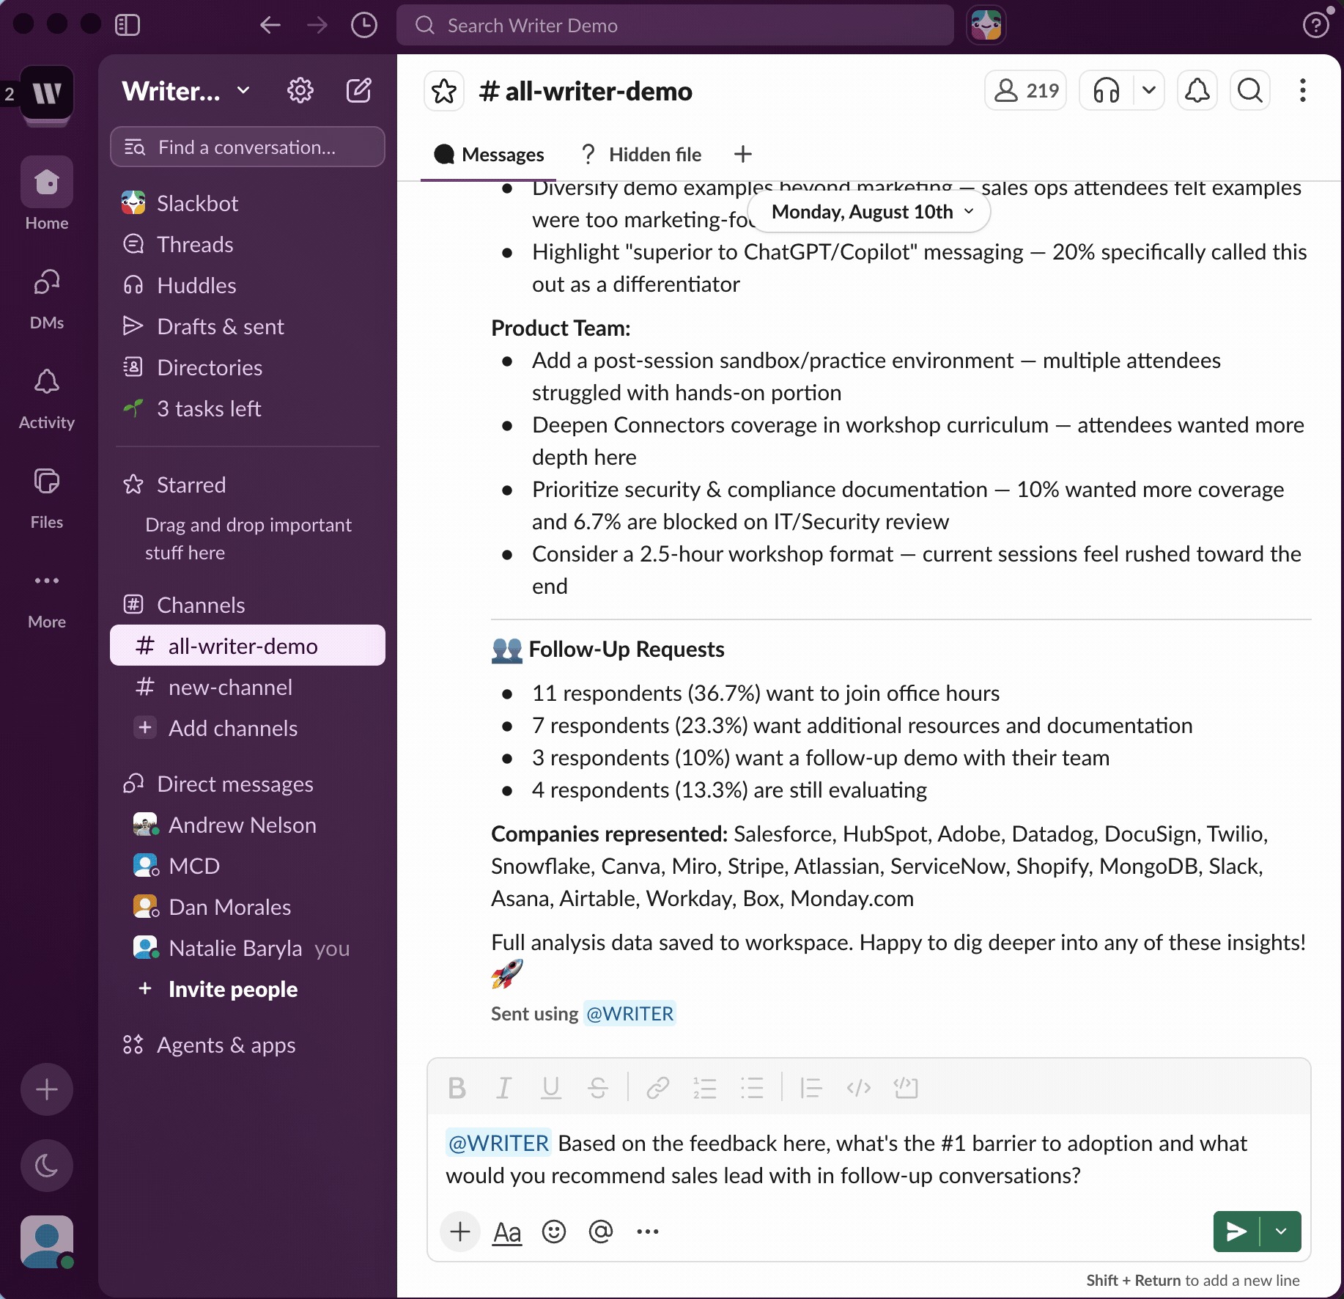Screen dimensions: 1344x1299
Task: Click the Search Writer Demo field
Action: point(675,26)
